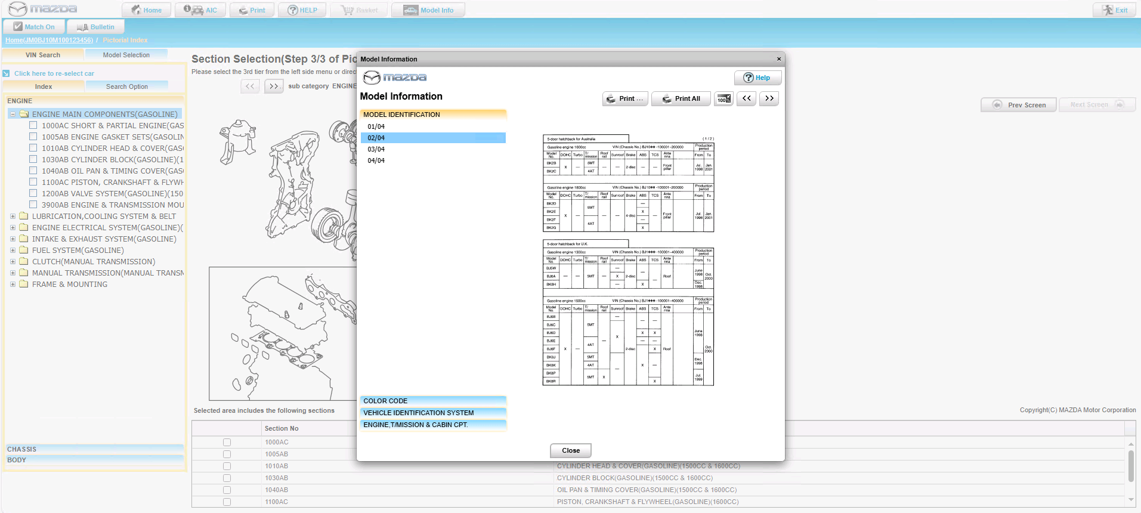
Task: Click the Exit button
Action: [1114, 10]
